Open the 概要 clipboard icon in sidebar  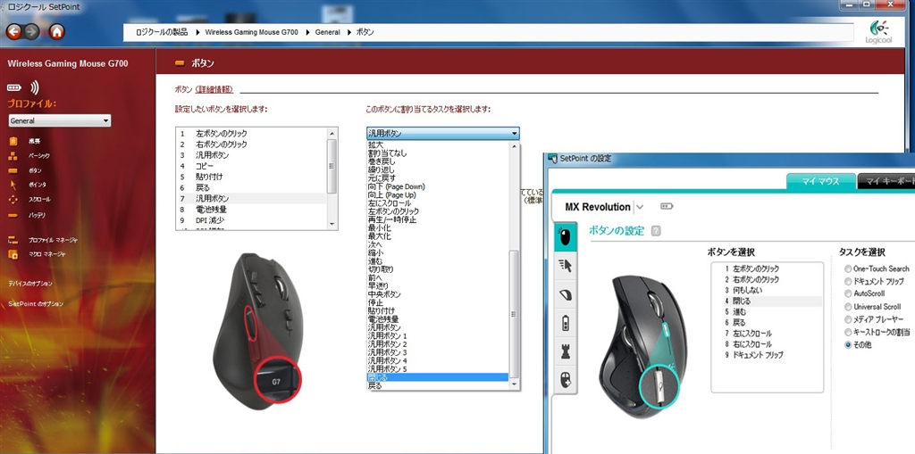tap(13, 141)
